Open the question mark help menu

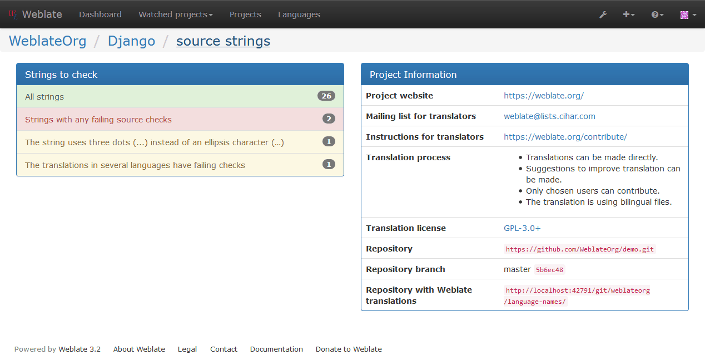pos(658,14)
